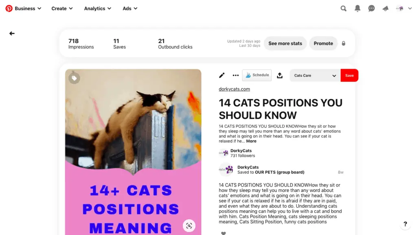Open the Create dropdown menu
Image resolution: width=417 pixels, height=235 pixels.
tap(62, 9)
